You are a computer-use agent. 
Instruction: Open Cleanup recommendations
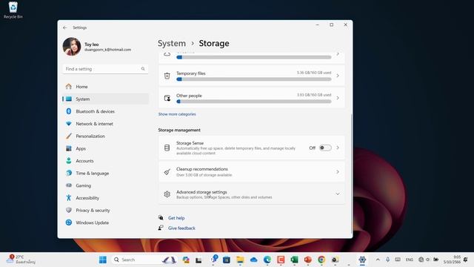[x=252, y=171]
